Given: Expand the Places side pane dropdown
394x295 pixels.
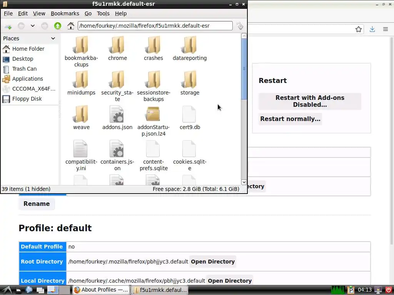Looking at the screenshot, I should pyautogui.click(x=53, y=38).
